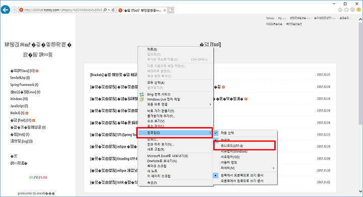Open JavaScript (7) category link

pos(19,106)
